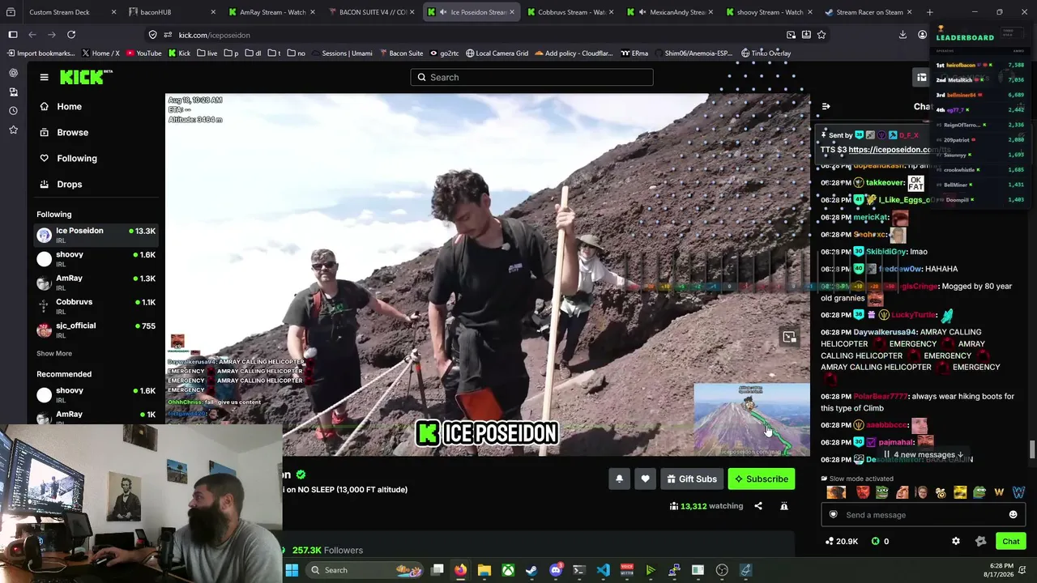Bookmark this page with the star icon
This screenshot has height=583, width=1037.
point(821,35)
